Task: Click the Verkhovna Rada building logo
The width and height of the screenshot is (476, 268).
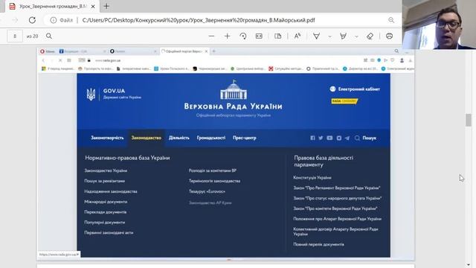Action: [x=233, y=90]
